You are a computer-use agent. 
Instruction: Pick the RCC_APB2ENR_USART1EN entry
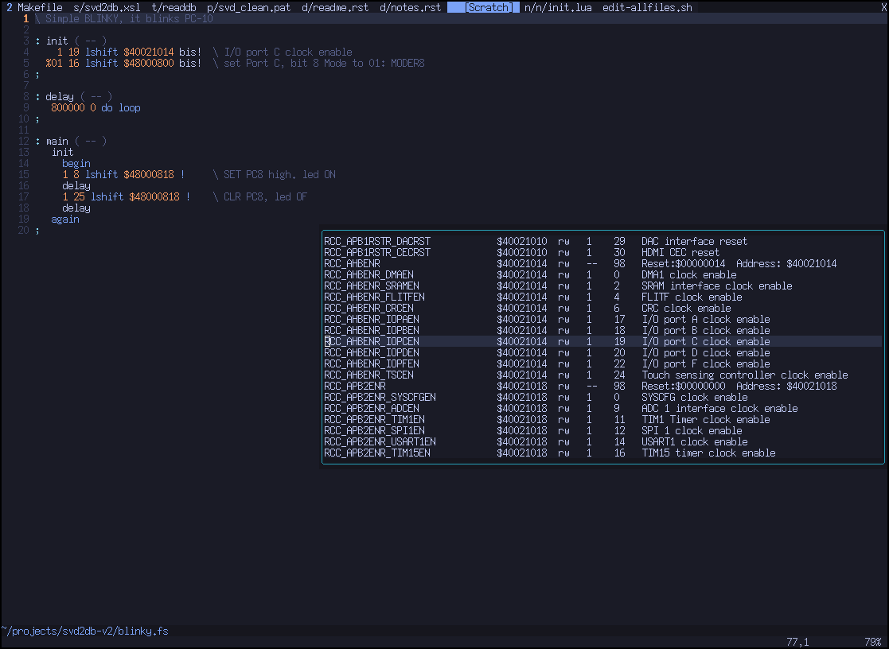pyautogui.click(x=380, y=441)
